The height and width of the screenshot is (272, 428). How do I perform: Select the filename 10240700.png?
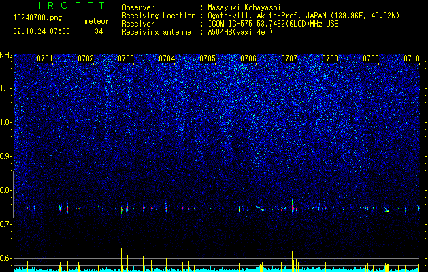[x=38, y=18]
